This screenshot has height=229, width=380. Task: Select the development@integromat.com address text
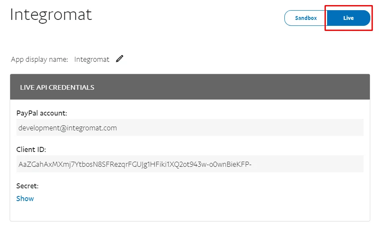[x=68, y=128]
